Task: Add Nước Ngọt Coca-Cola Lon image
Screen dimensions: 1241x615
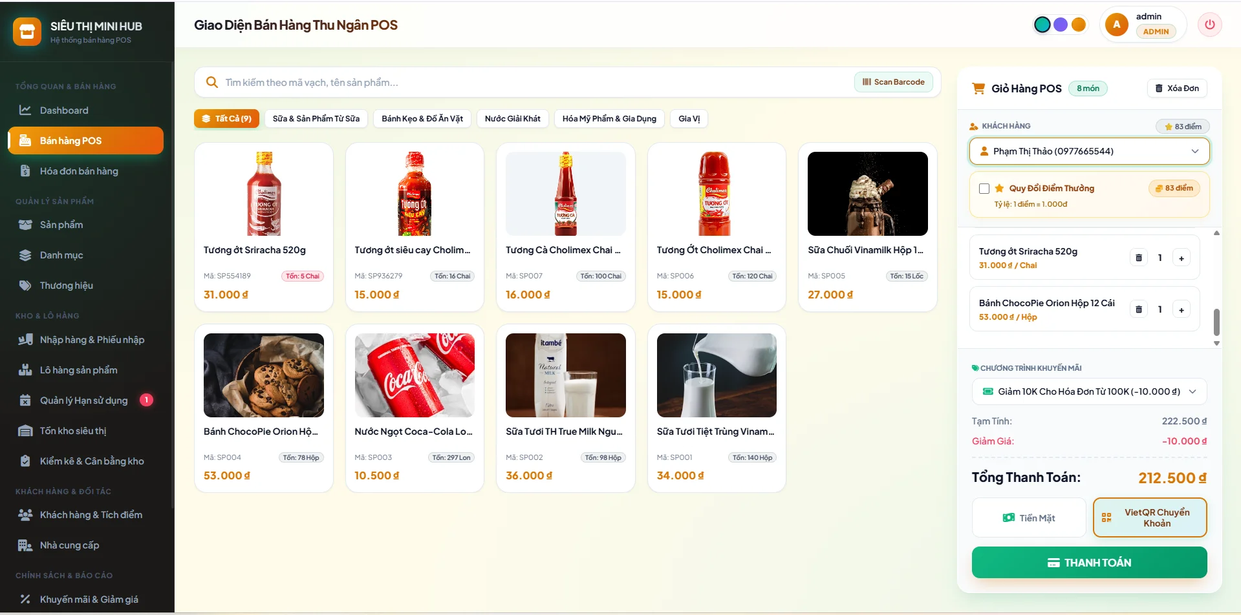Action: click(415, 375)
